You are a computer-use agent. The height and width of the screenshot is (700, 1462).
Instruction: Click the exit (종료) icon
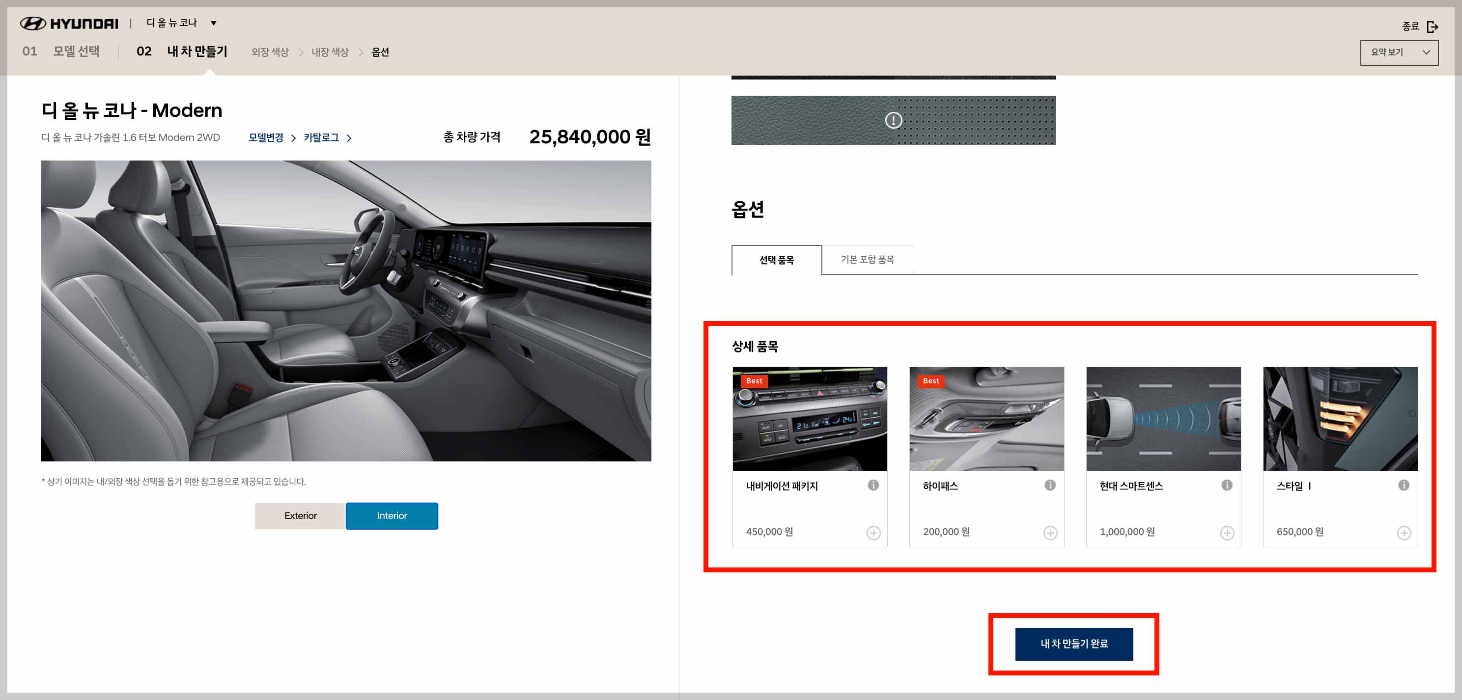click(x=1432, y=27)
